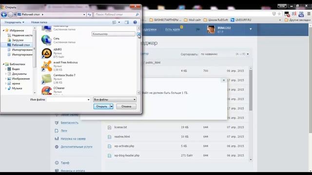The height and width of the screenshot is (175, 312).
Task: Select Музыка library
Action: tap(15, 88)
